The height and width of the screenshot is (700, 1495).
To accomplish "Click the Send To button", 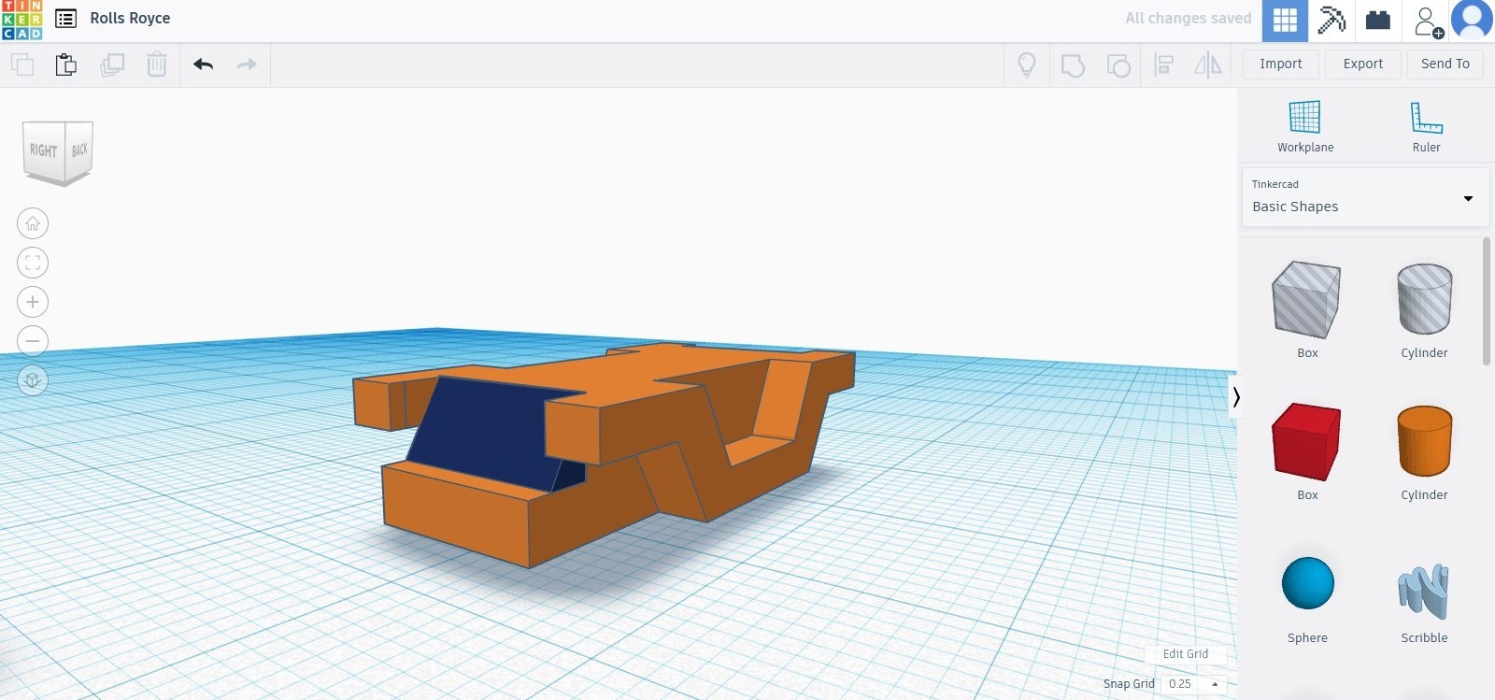I will click(x=1445, y=64).
